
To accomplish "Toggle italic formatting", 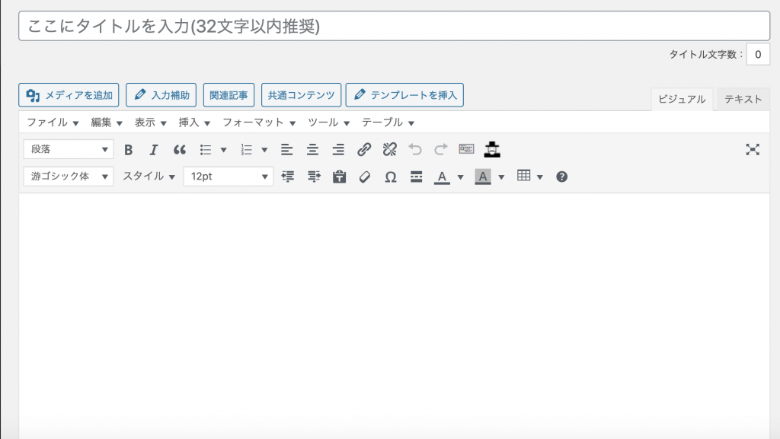I will tap(154, 149).
